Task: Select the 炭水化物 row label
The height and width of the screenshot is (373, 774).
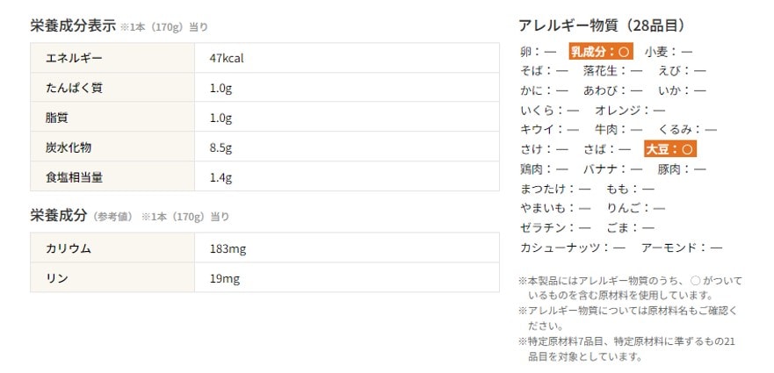Action: (x=69, y=147)
